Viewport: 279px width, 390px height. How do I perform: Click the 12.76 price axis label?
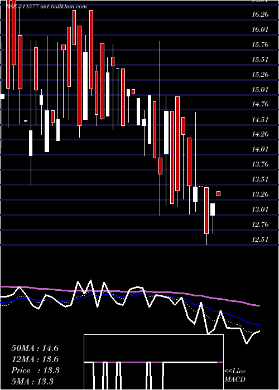click(260, 225)
